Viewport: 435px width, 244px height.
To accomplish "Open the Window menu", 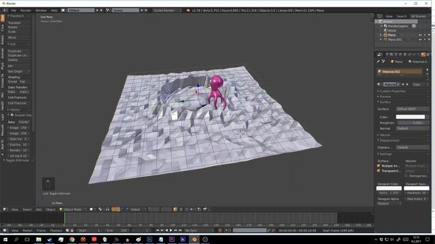I will (41, 11).
